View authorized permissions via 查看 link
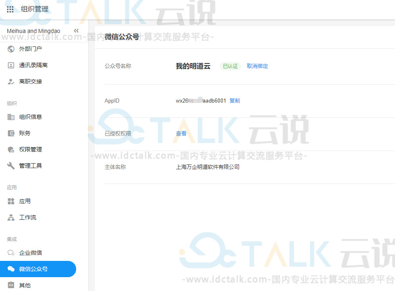395x291 pixels. tap(181, 133)
